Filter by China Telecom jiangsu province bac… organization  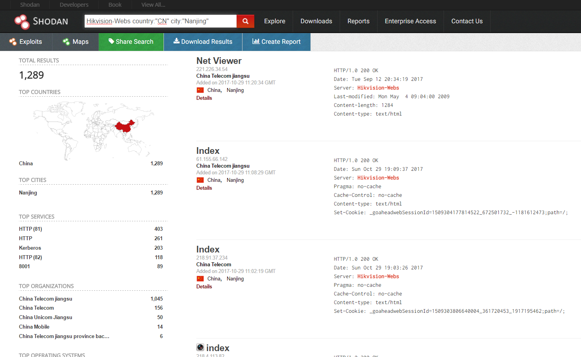click(x=64, y=336)
